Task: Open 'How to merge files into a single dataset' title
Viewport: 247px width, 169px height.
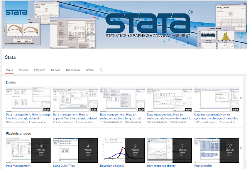Action: [28, 116]
